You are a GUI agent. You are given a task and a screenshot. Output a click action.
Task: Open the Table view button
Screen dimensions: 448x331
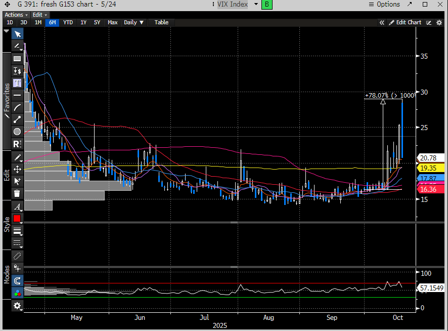pos(161,22)
